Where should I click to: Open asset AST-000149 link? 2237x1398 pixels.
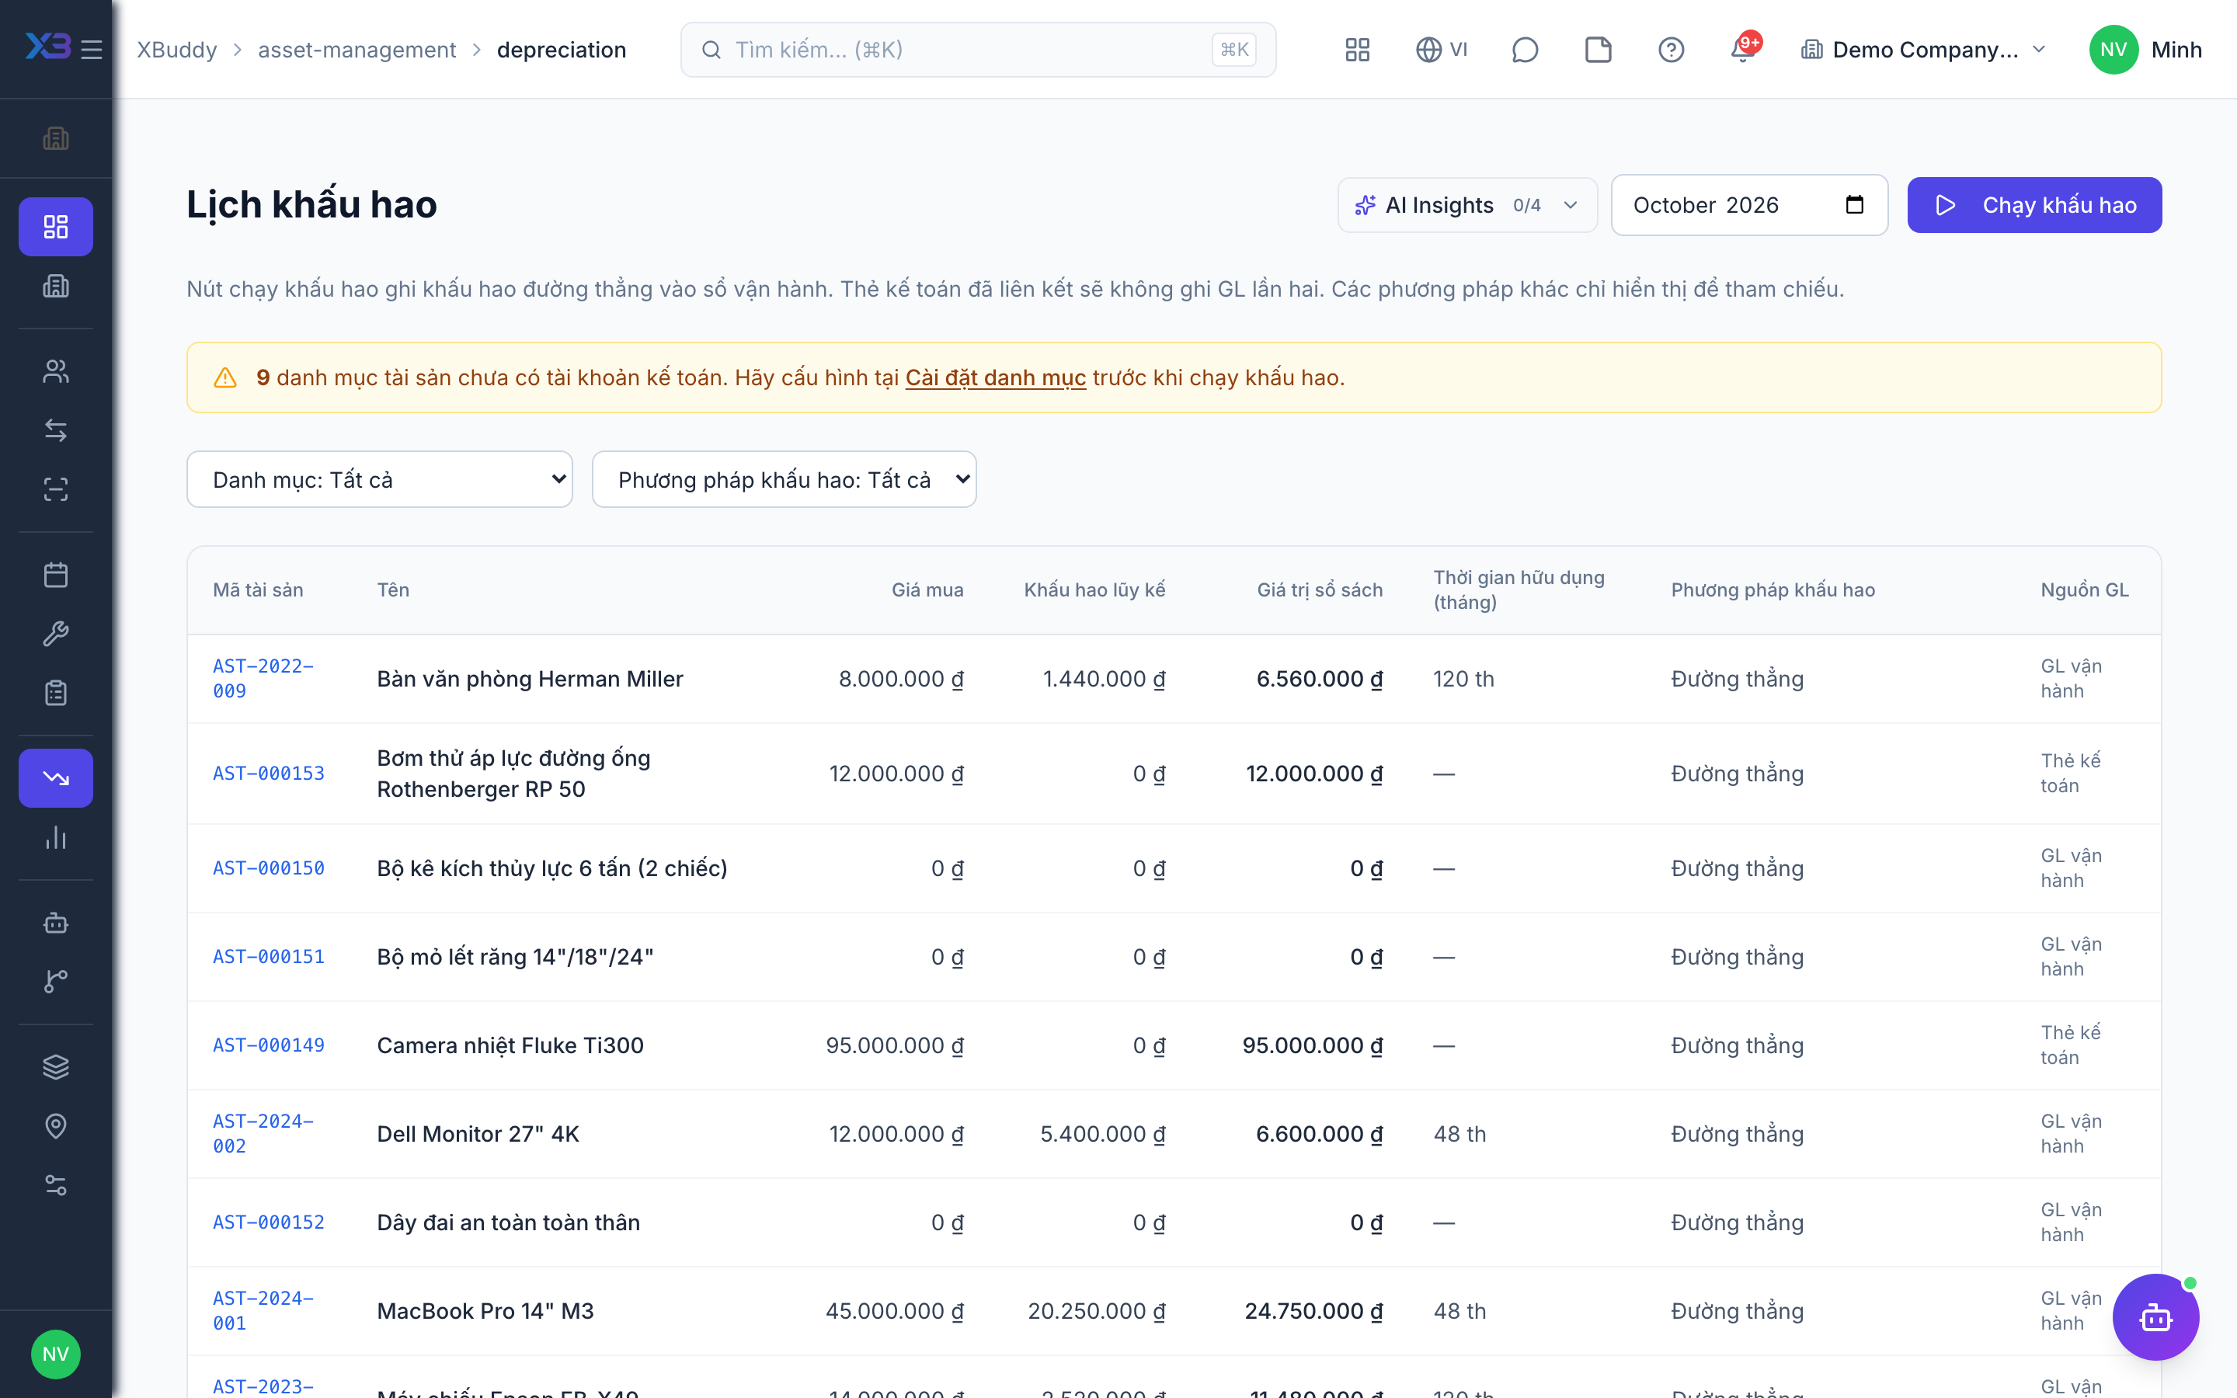click(x=269, y=1045)
